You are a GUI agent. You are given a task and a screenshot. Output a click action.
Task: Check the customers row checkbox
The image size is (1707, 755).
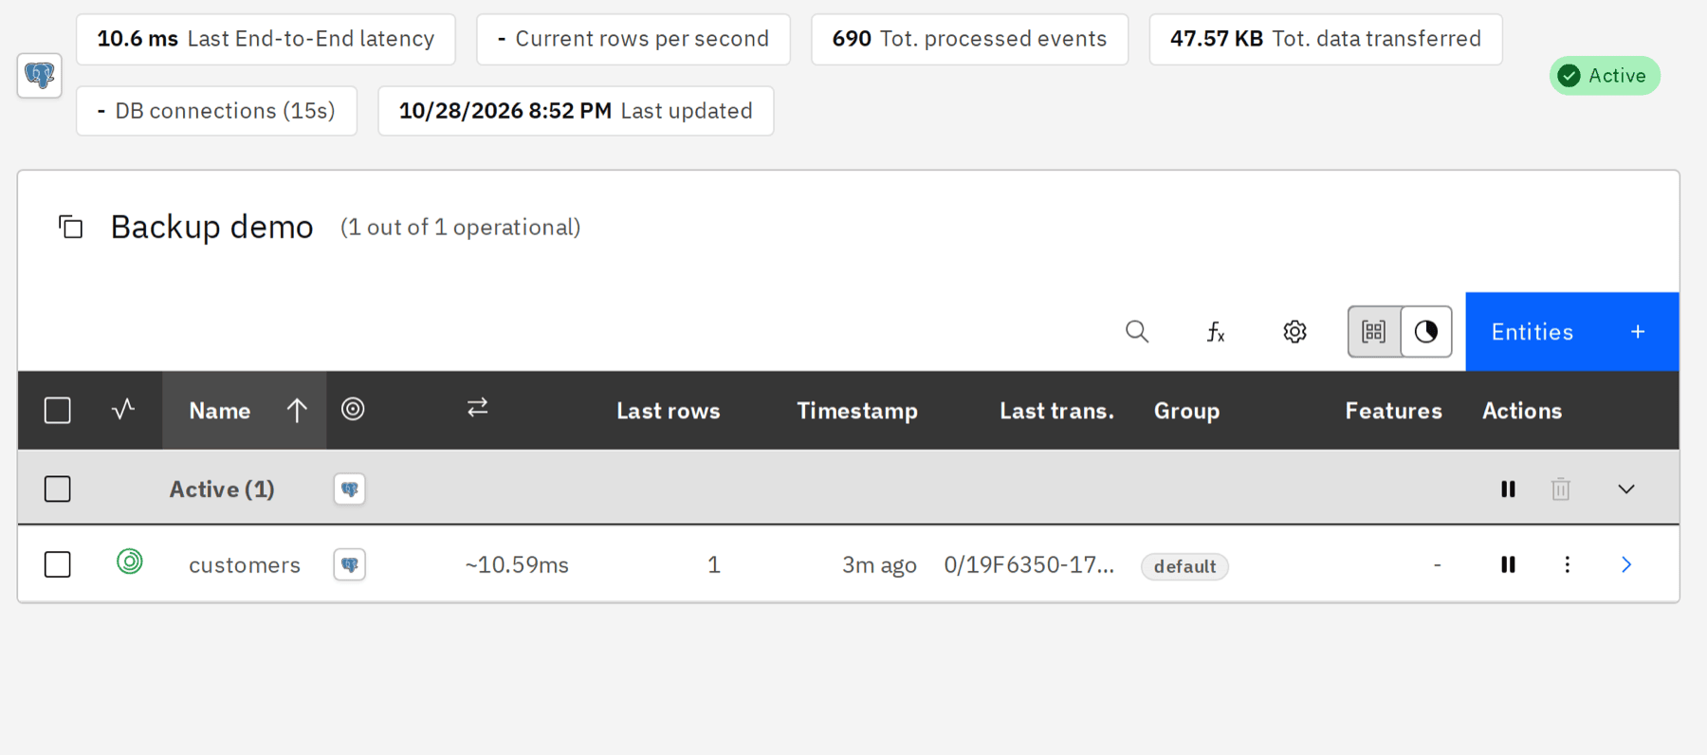click(x=58, y=565)
